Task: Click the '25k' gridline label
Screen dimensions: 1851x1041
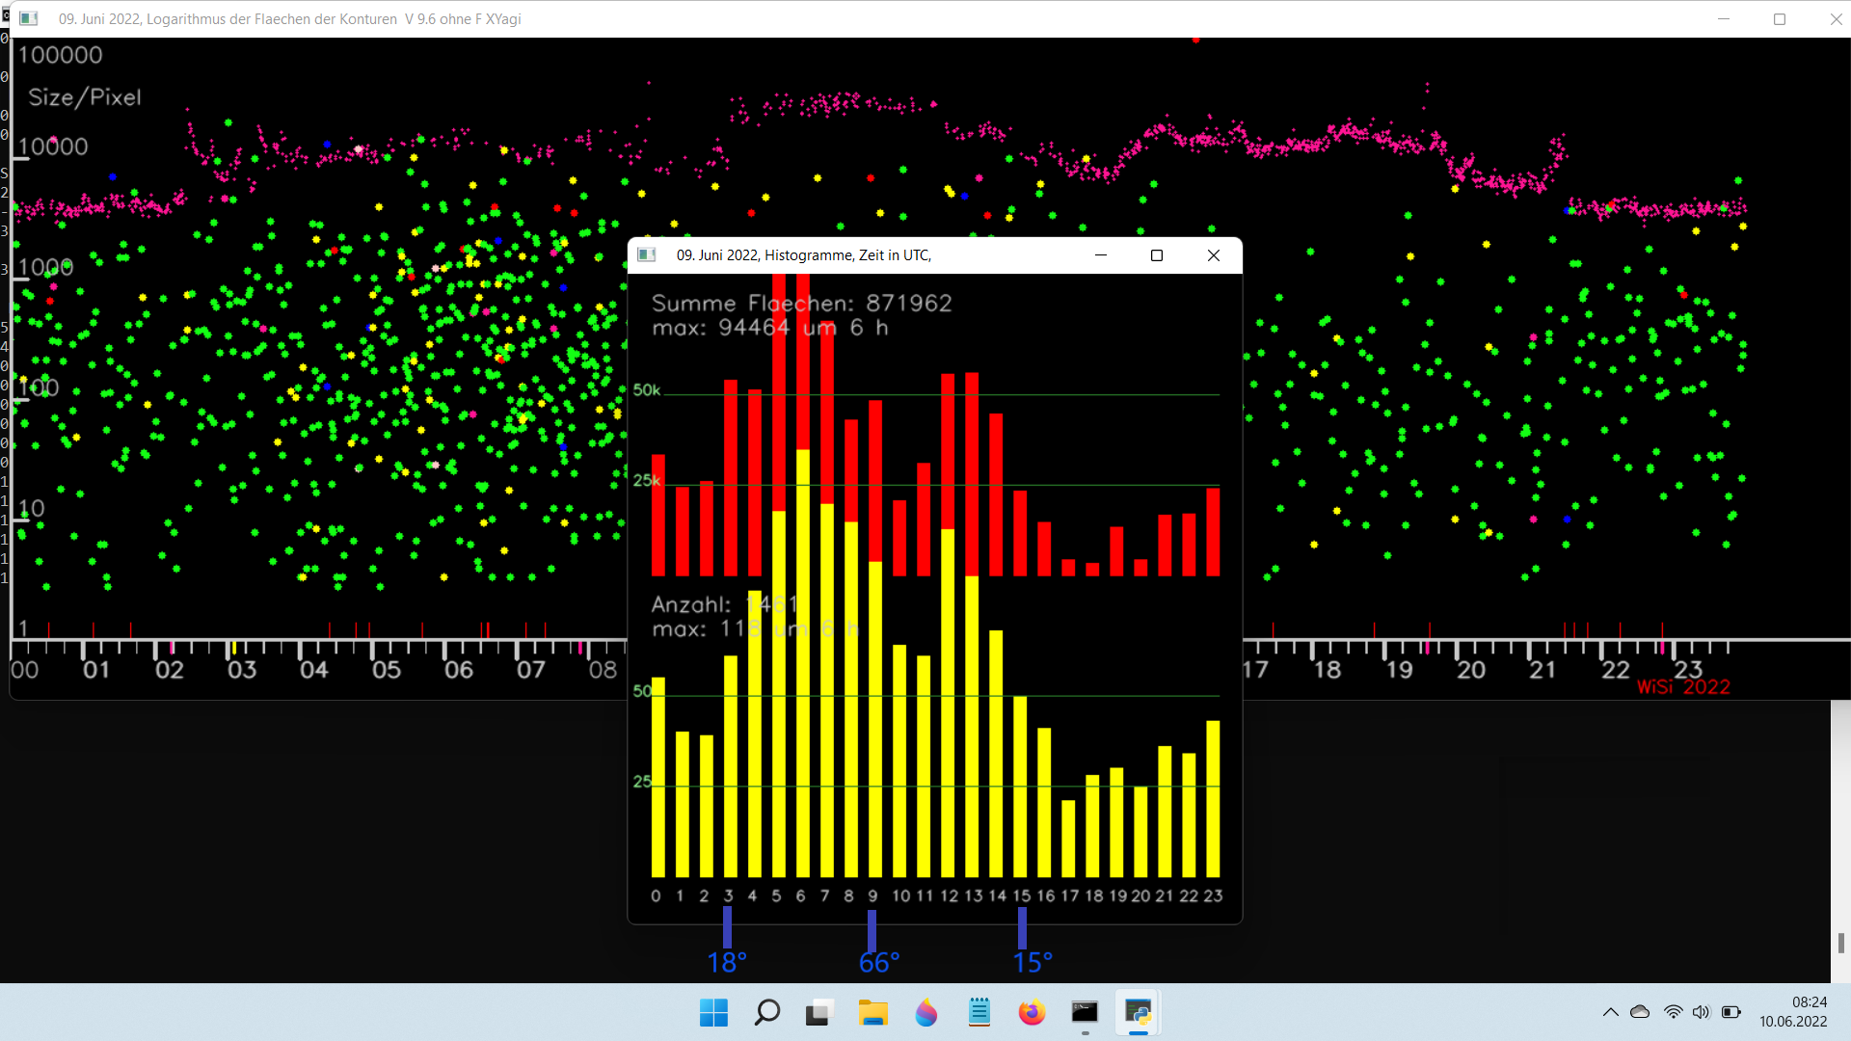Action: 647,480
